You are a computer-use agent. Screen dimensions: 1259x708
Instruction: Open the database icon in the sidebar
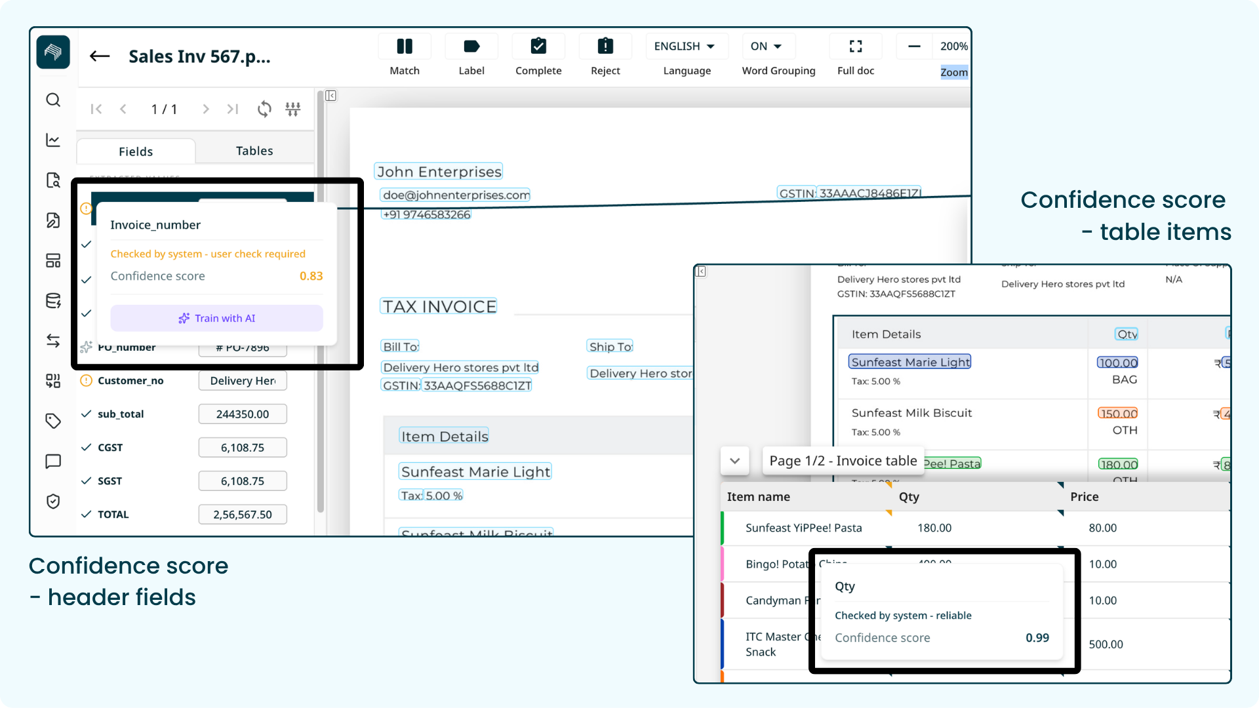[x=53, y=301]
